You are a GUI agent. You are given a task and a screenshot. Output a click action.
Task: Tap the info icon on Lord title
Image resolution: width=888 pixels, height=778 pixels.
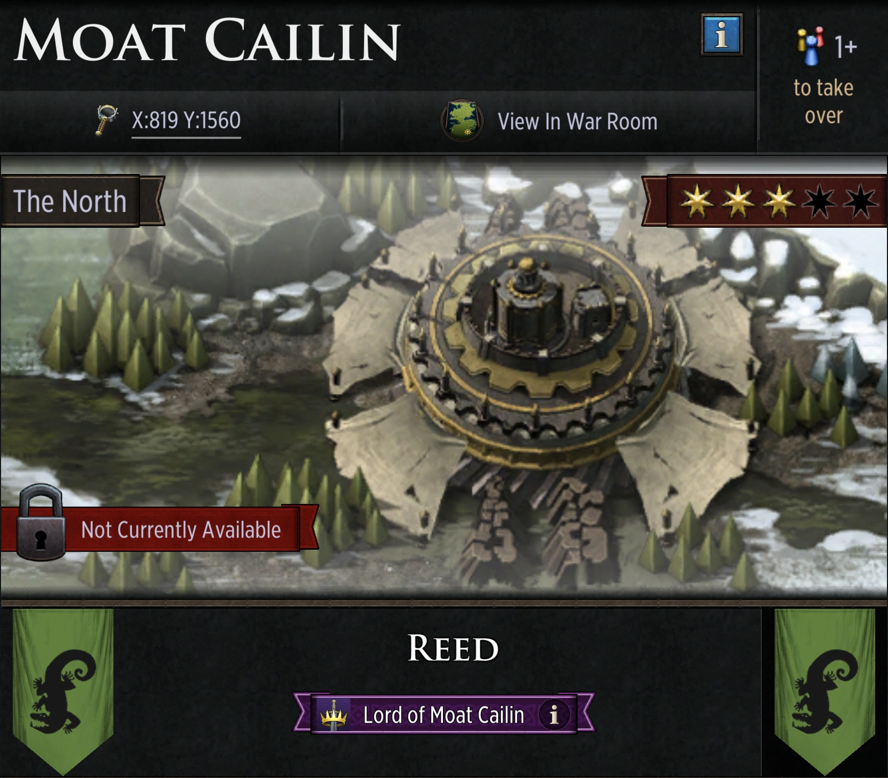click(x=554, y=715)
